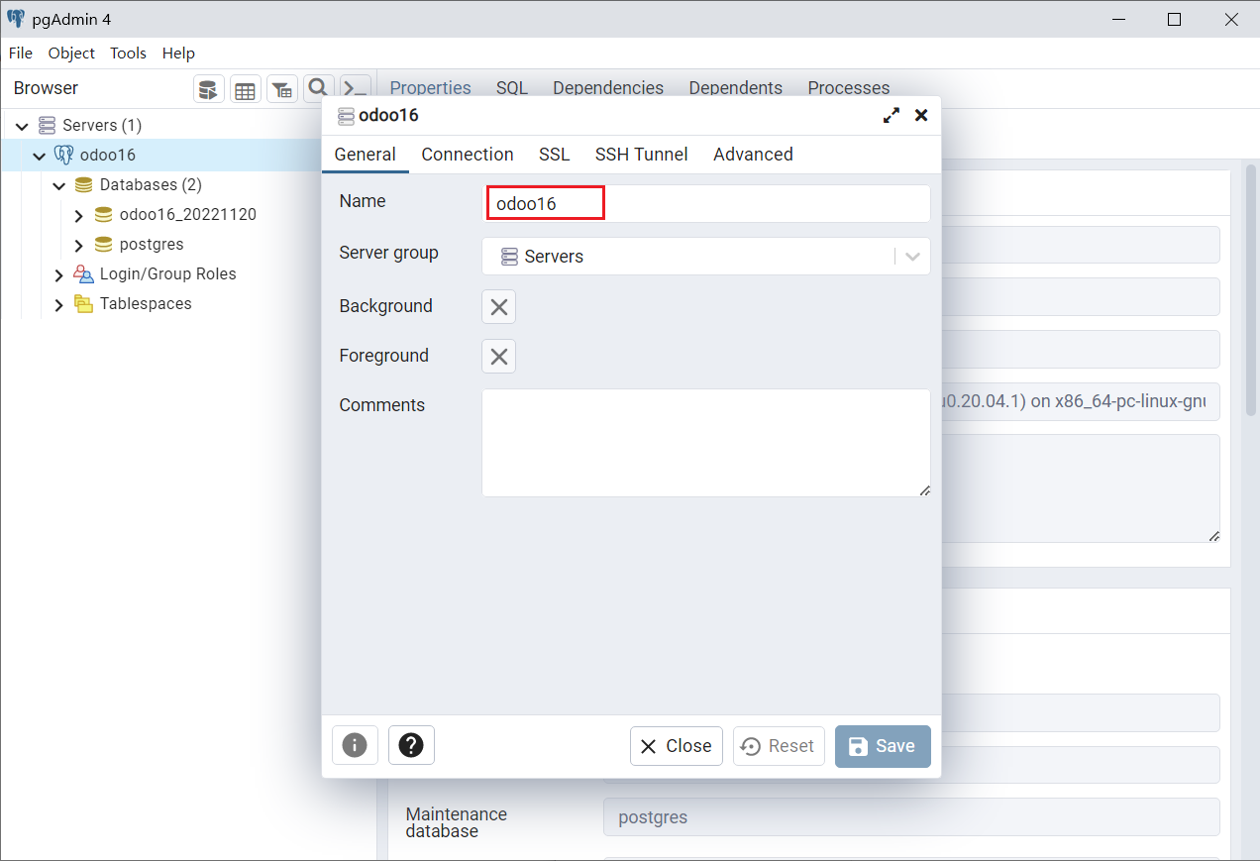
Task: Collapse the Servers (1) tree node
Action: [22, 127]
